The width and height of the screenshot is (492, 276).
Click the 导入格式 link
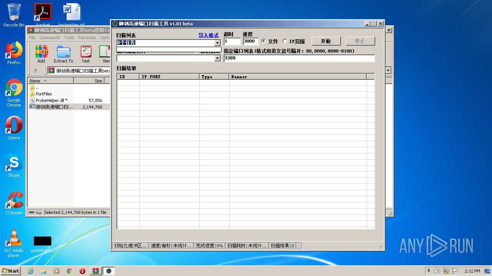tap(208, 35)
